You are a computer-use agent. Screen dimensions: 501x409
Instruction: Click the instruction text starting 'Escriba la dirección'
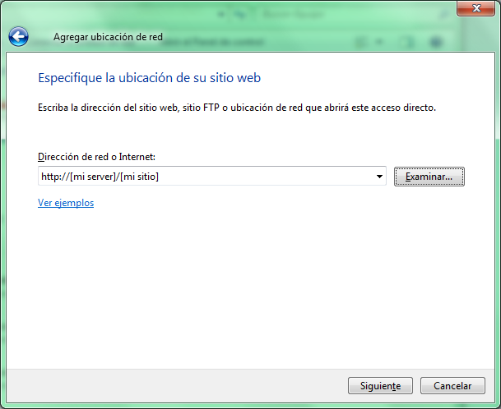(237, 108)
